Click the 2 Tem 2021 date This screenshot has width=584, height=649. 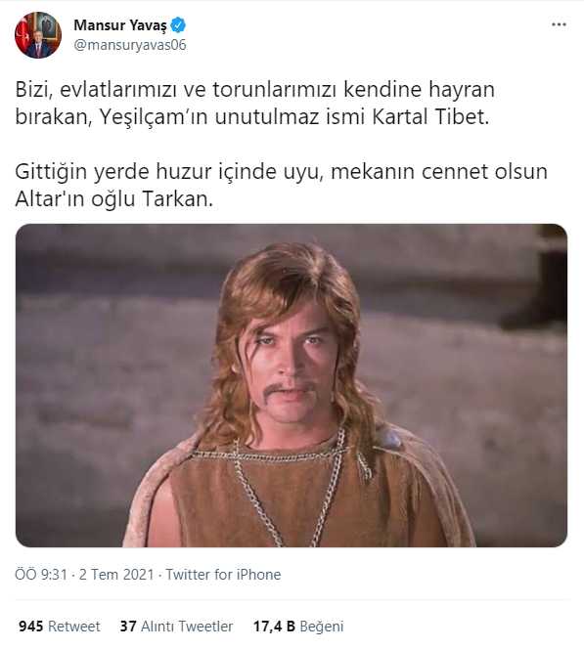pyautogui.click(x=116, y=575)
